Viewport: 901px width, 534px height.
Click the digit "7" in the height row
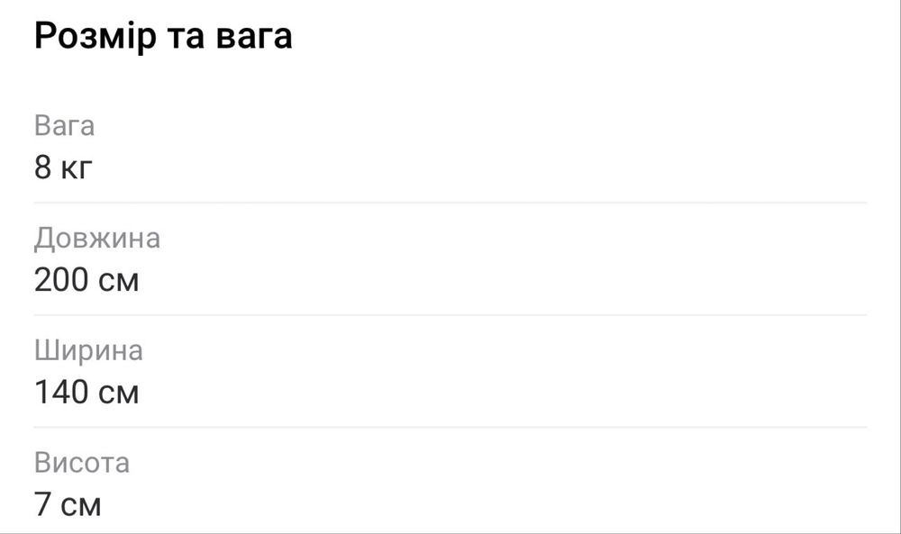pos(43,504)
